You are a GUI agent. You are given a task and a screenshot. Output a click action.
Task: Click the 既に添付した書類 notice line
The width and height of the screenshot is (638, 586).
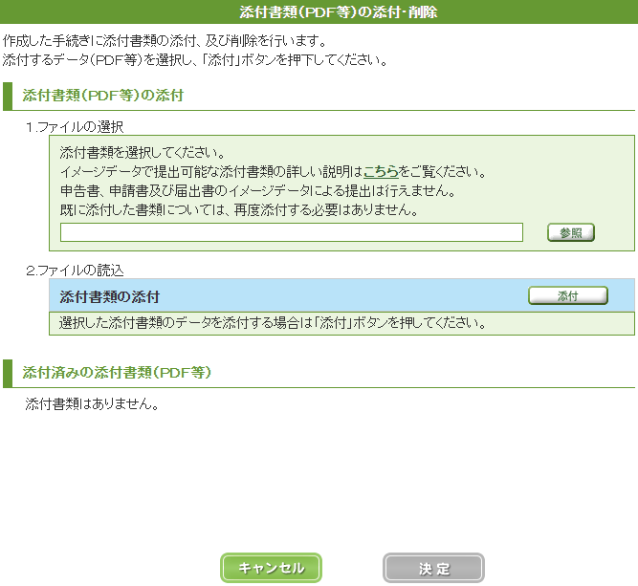[x=239, y=210]
